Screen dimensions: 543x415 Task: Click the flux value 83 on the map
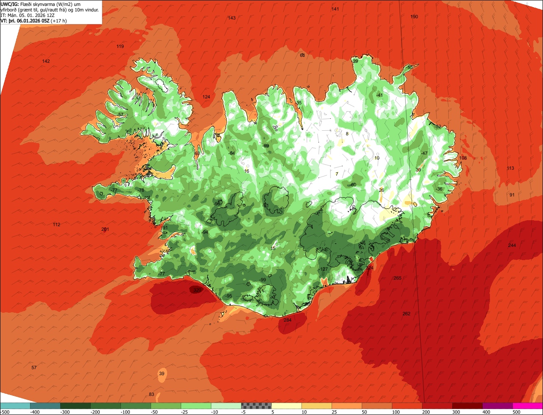[x=151, y=394]
